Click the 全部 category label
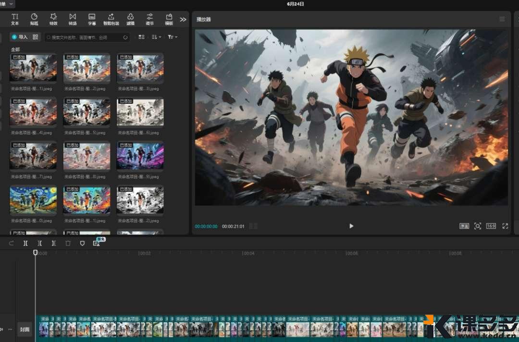The width and height of the screenshot is (519, 342). (15, 49)
